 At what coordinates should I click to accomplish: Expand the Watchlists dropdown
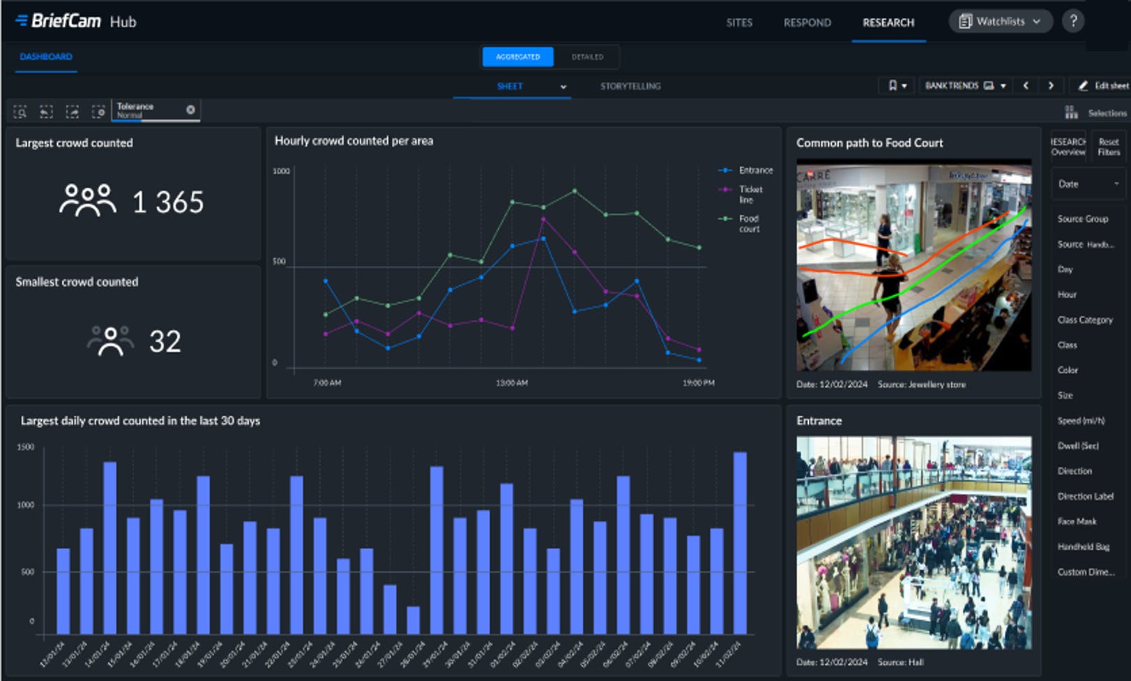tap(1000, 22)
